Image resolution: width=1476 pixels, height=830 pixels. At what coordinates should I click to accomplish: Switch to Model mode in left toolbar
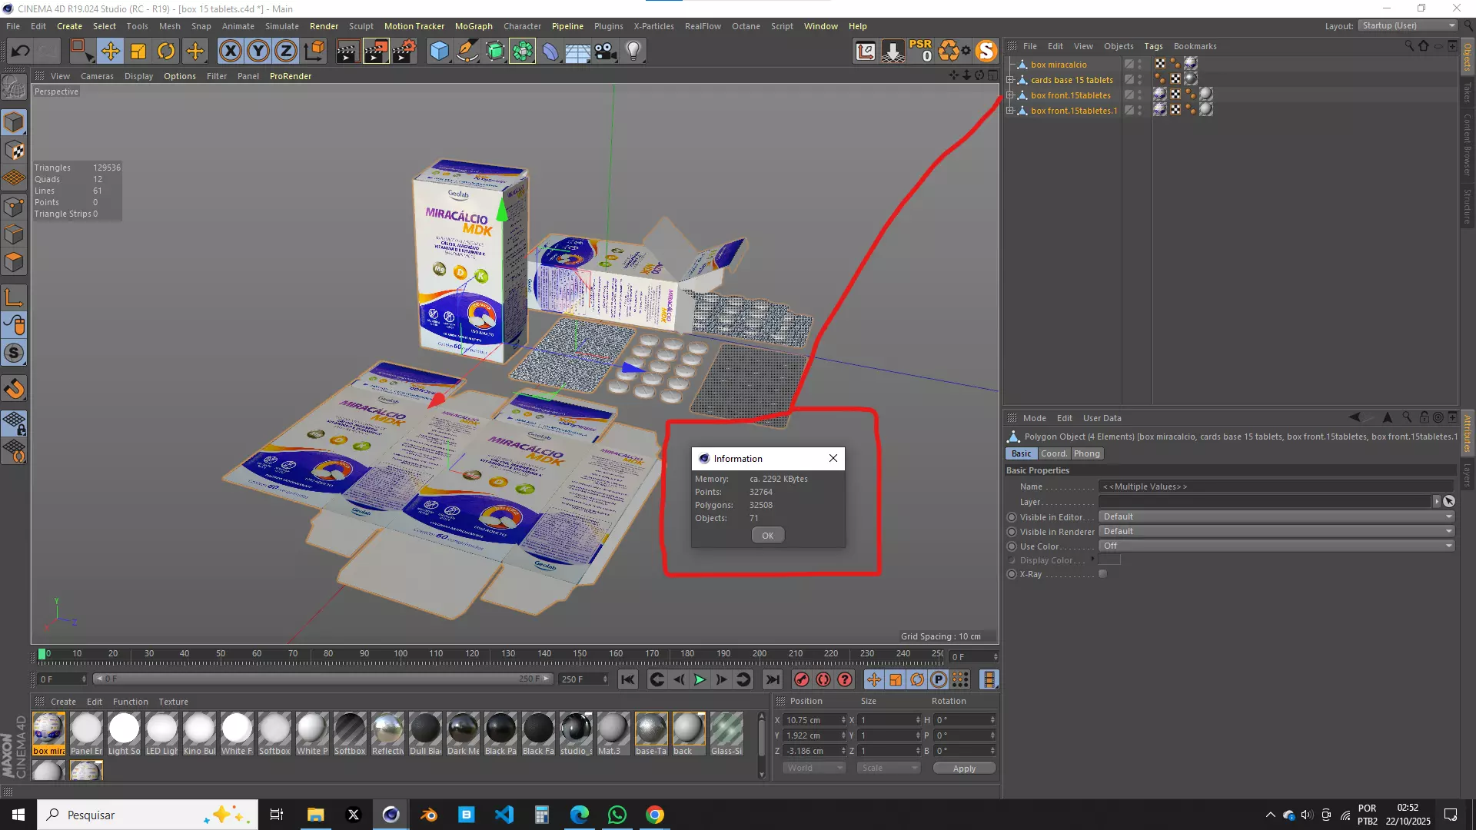click(14, 122)
